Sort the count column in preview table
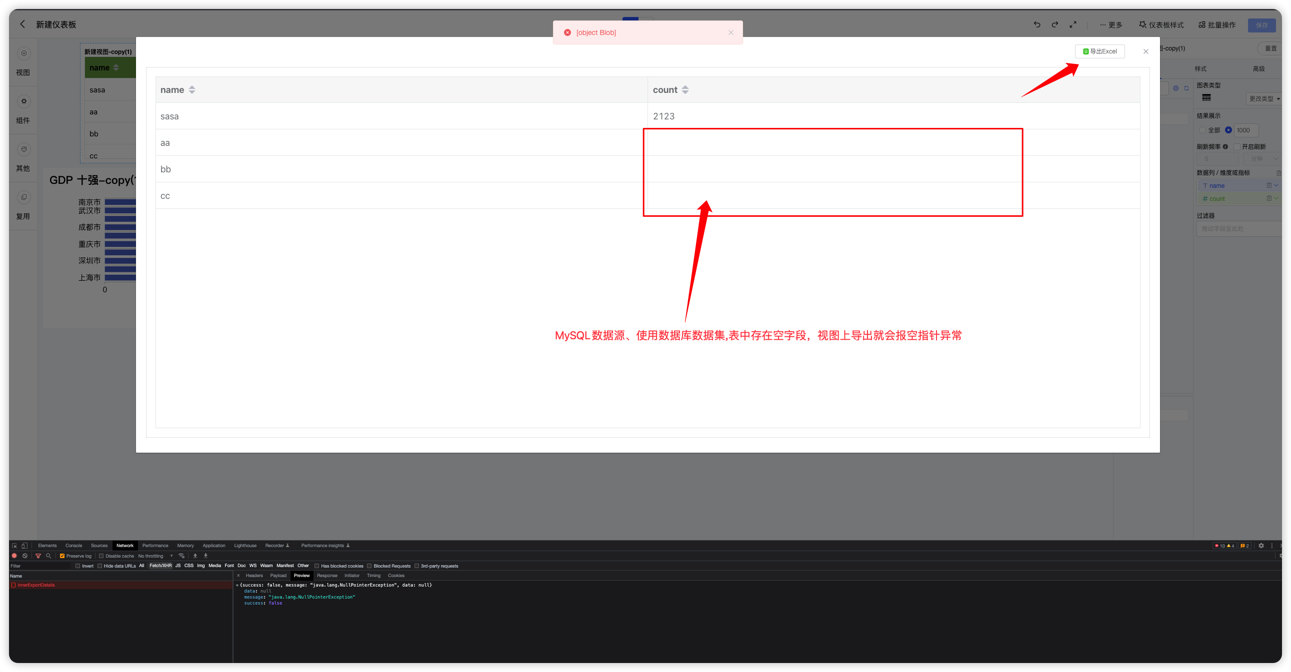The height and width of the screenshot is (672, 1291). pyautogui.click(x=685, y=89)
